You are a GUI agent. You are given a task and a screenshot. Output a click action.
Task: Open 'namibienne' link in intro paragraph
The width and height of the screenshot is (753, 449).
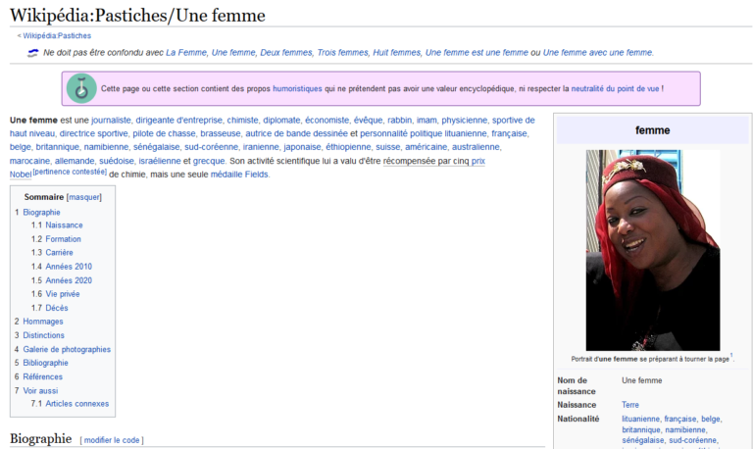coord(106,147)
